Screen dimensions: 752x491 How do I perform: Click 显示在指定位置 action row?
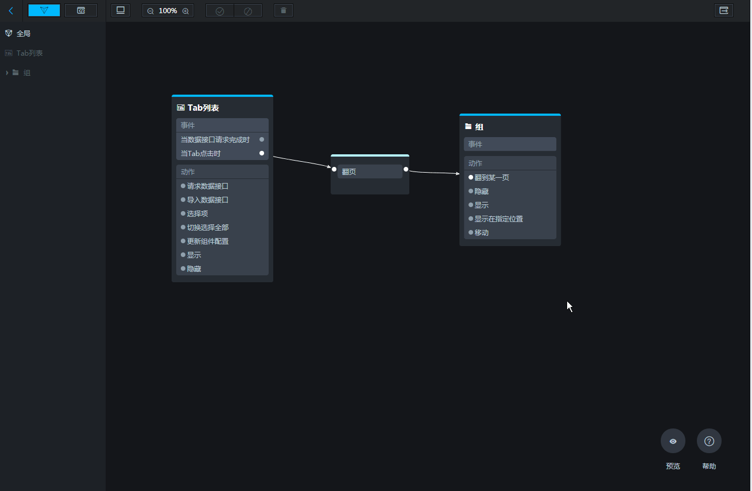click(x=510, y=219)
